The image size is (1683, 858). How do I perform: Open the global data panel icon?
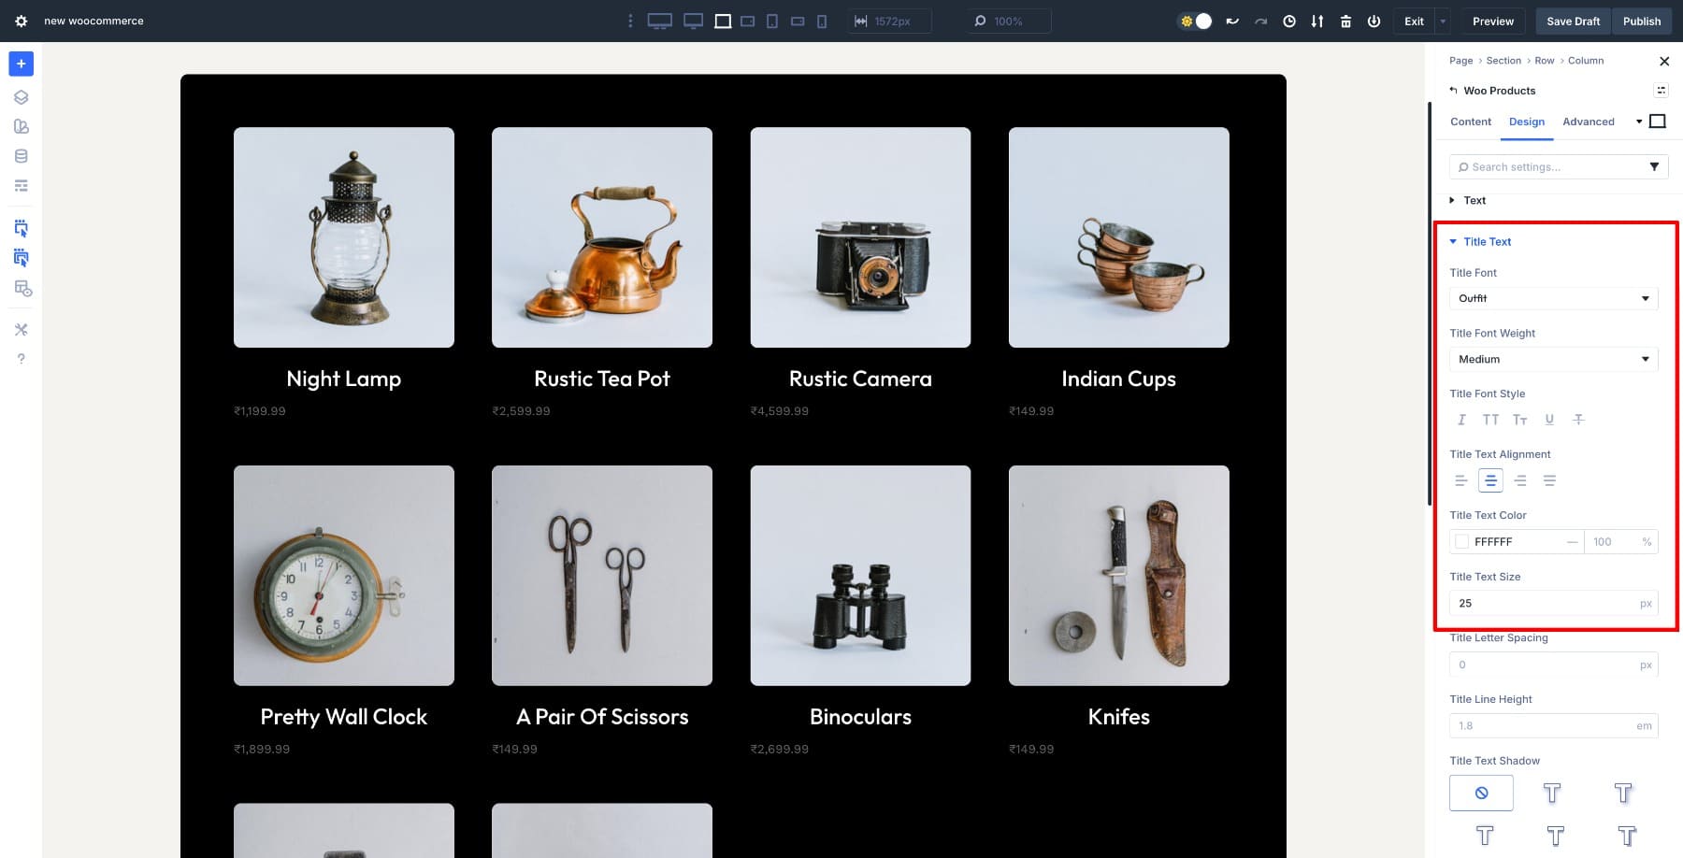(x=21, y=155)
